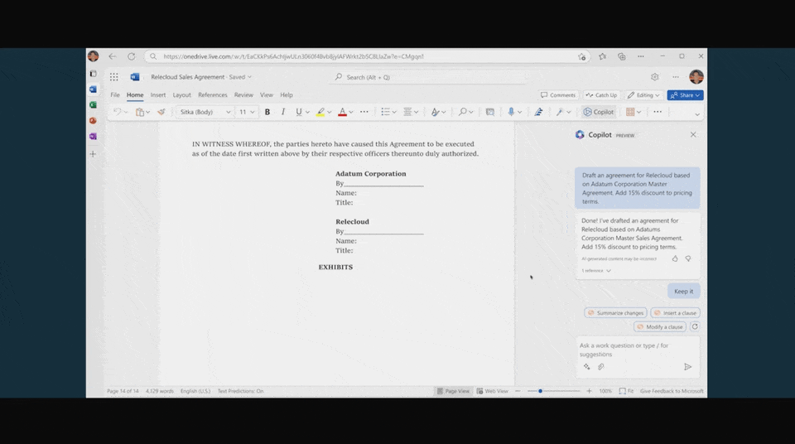Open more font options ellipsis
Viewport: 795px width, 444px height.
click(364, 112)
